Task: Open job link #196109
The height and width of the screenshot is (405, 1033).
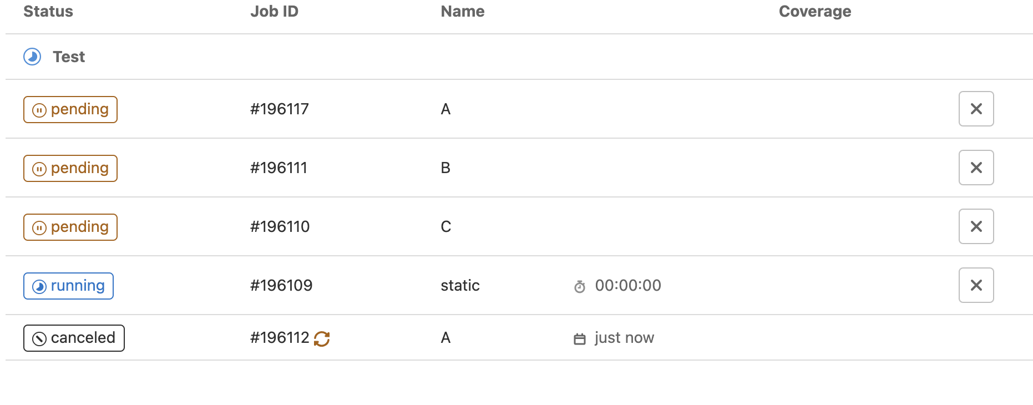Action: tap(281, 285)
